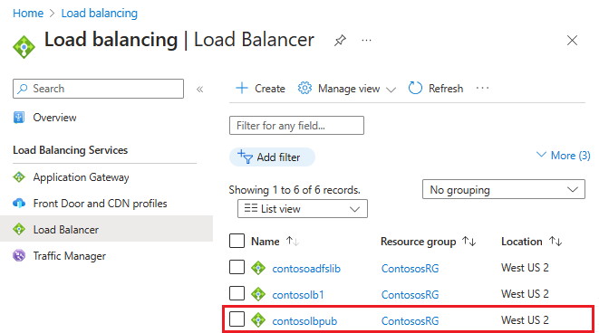Image resolution: width=599 pixels, height=333 pixels.
Task: Open ContososRG for contosoadfslib row
Action: tap(410, 269)
